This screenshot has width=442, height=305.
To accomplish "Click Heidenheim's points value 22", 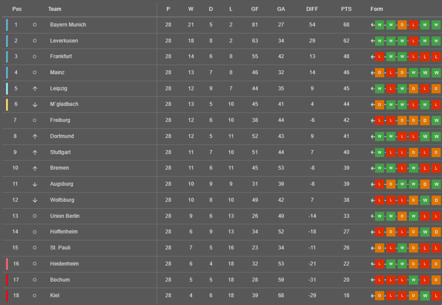I will pos(346,264).
